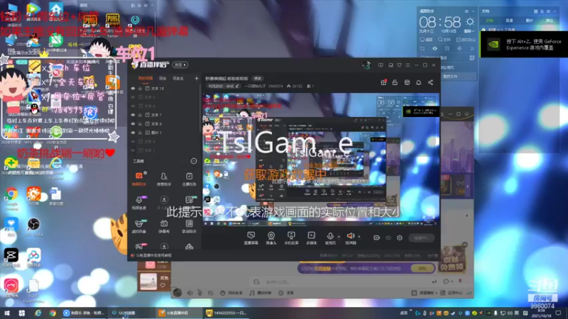Image resolution: width=568 pixels, height=319 pixels.
Task: Switch to the UU accelerator taskbar window
Action: point(131,313)
